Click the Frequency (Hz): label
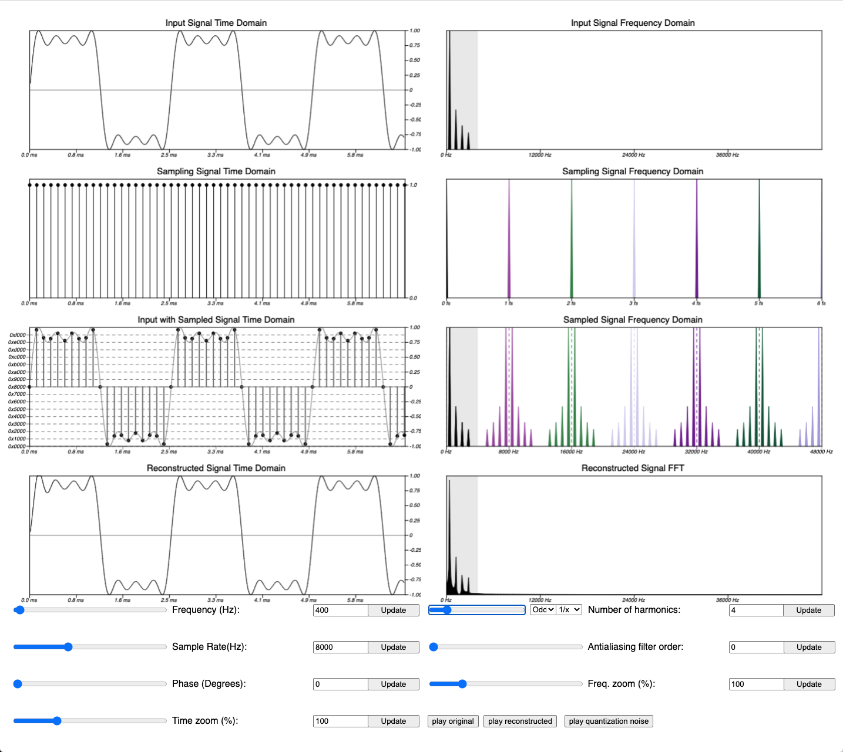 tap(206, 610)
